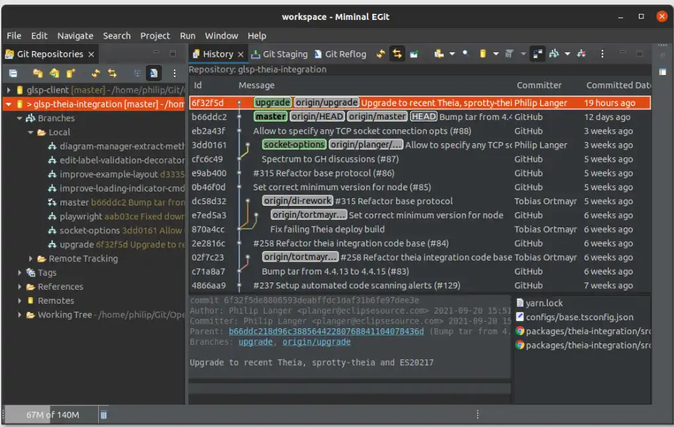Open the History view three-dot menu
Viewport: 674px width, 427px height.
[x=602, y=54]
